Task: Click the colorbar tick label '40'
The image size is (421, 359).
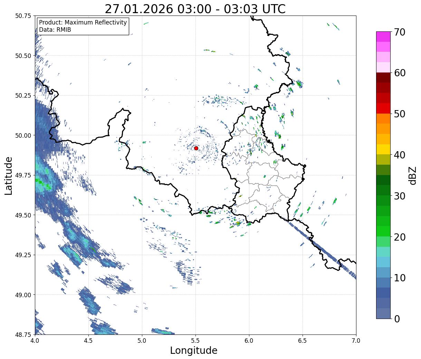Action: coord(399,155)
